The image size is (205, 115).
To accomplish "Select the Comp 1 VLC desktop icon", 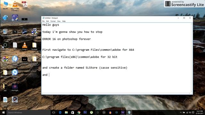I will point(25,46).
